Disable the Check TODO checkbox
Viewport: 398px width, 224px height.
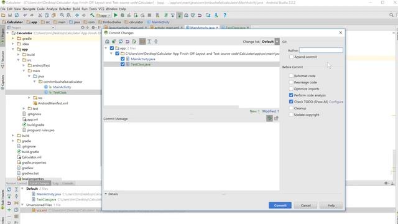click(x=291, y=101)
